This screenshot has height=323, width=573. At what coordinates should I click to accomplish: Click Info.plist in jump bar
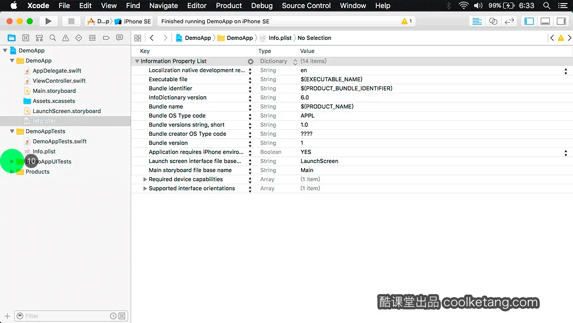point(276,38)
